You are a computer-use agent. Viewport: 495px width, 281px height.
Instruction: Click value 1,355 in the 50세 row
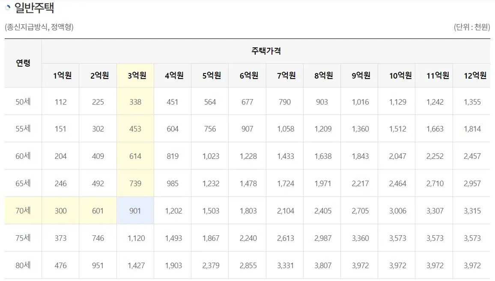coord(472,102)
